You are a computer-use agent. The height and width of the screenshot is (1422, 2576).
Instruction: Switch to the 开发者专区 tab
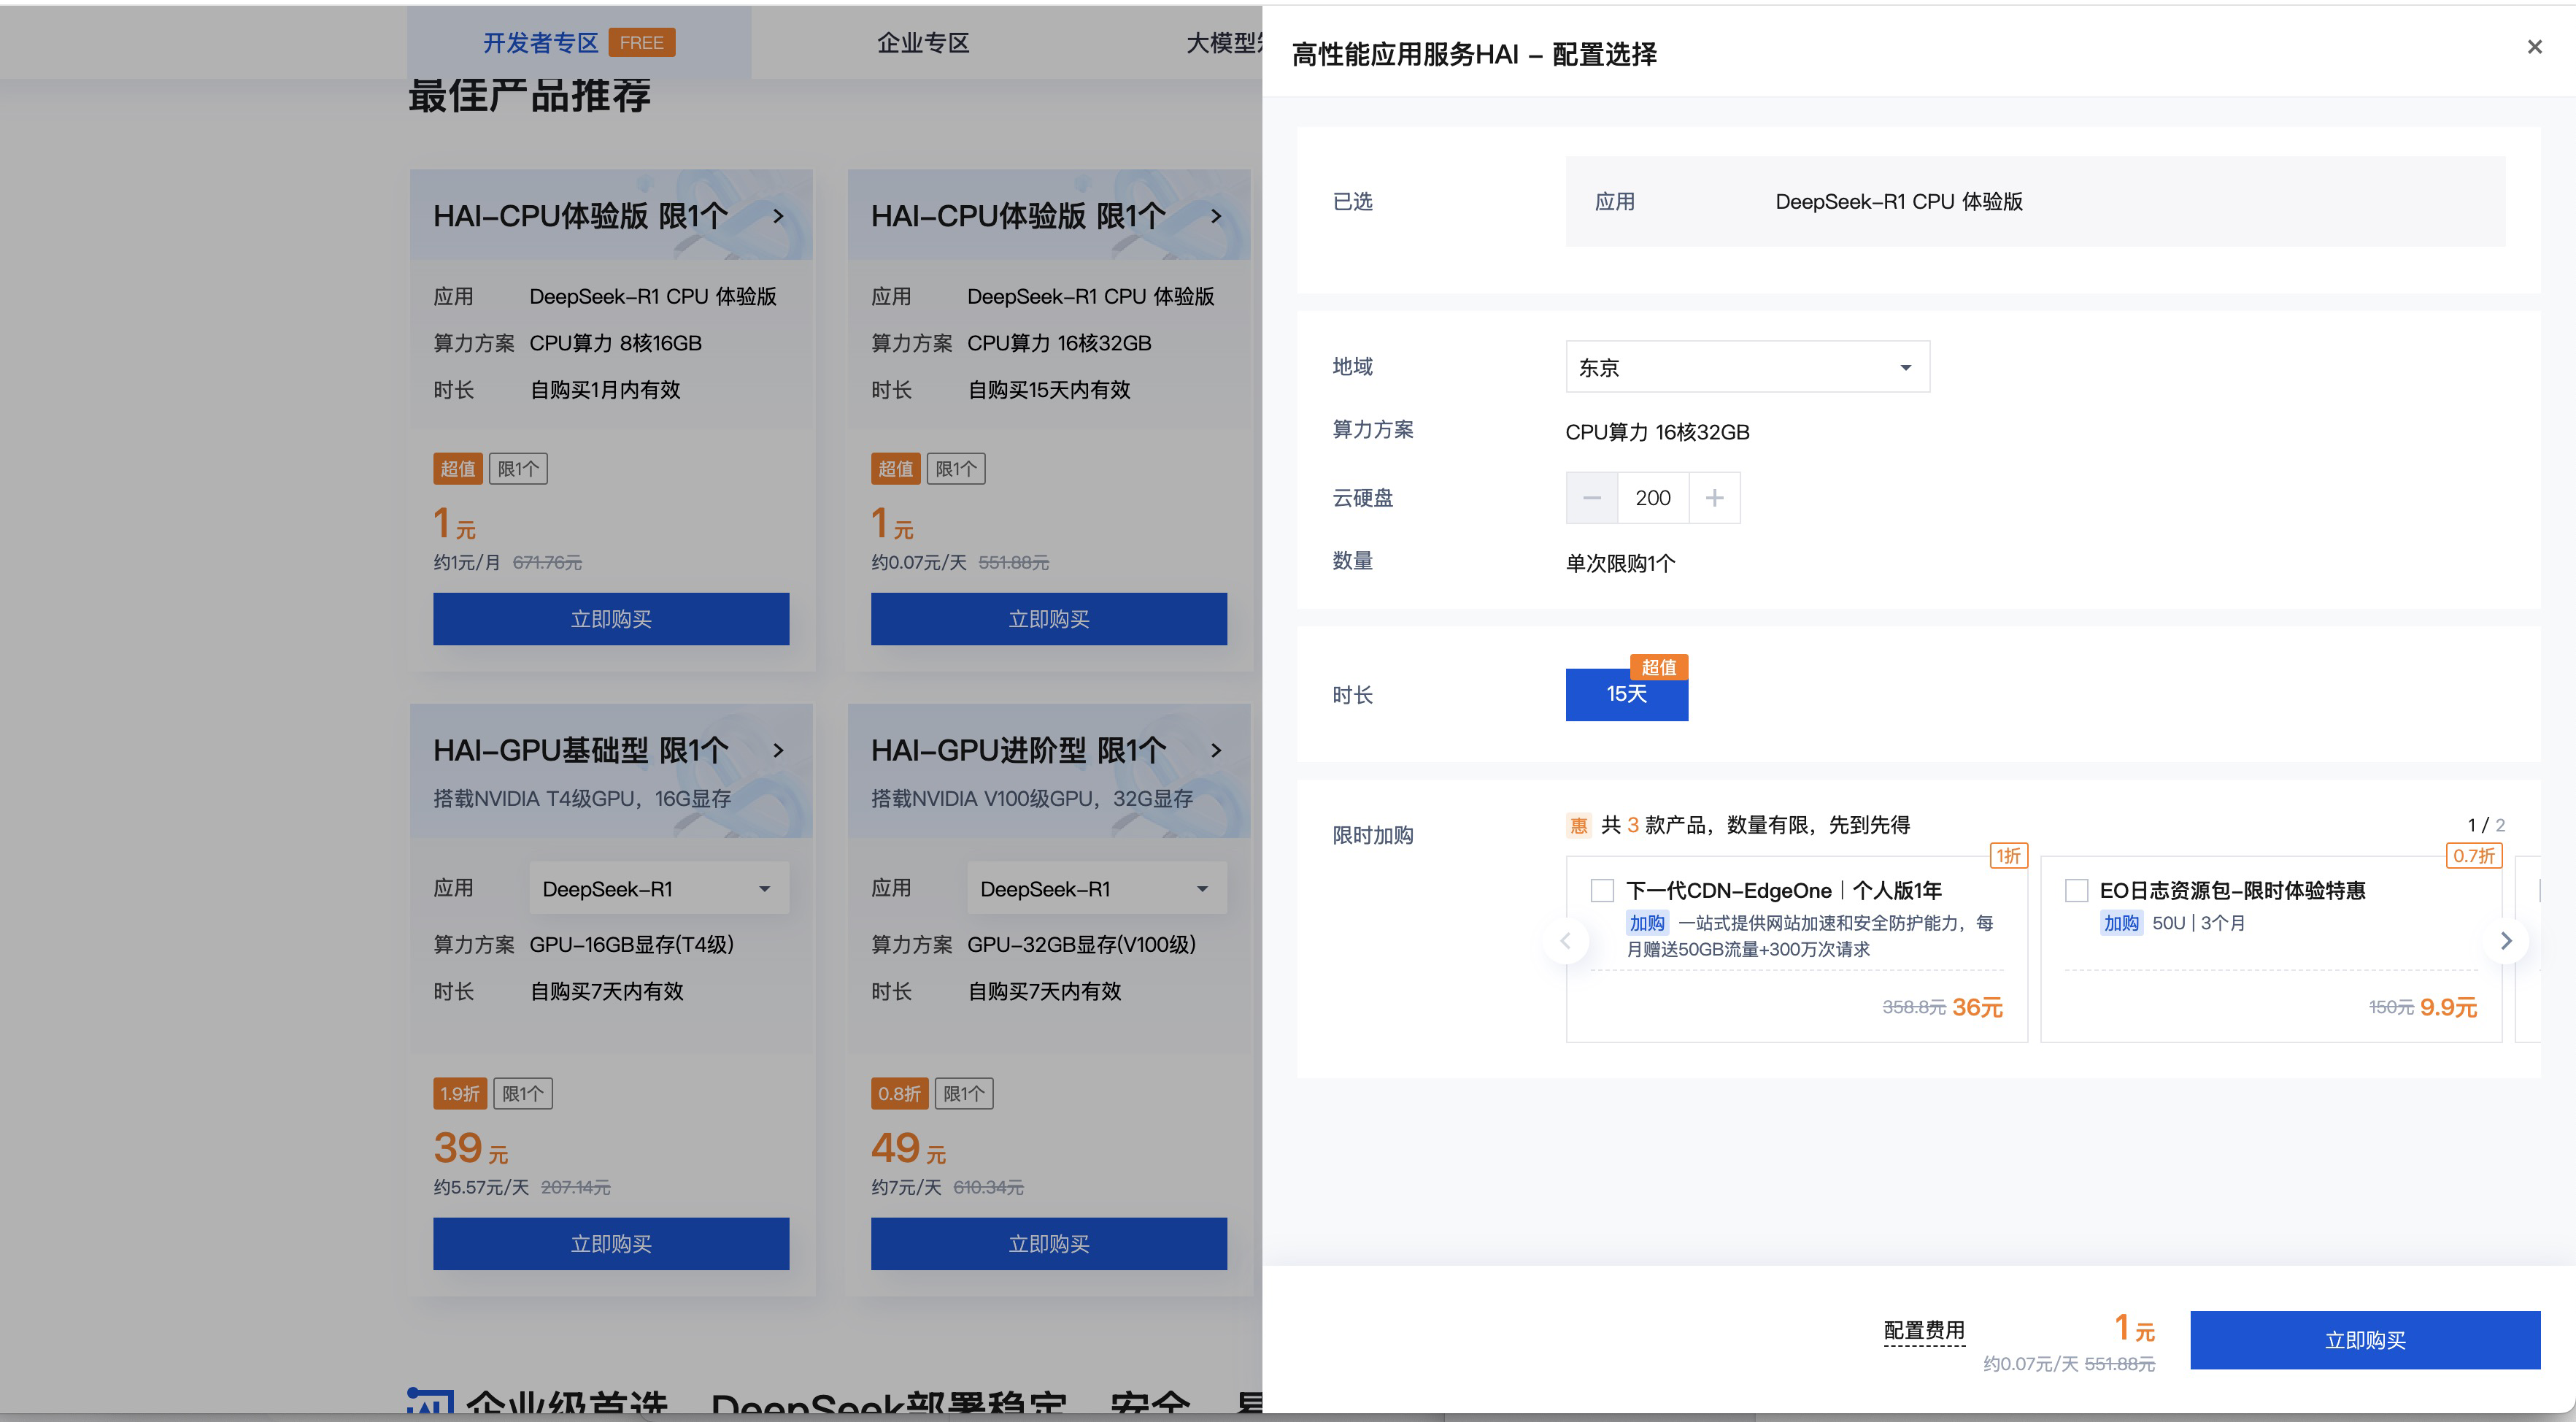pyautogui.click(x=541, y=42)
